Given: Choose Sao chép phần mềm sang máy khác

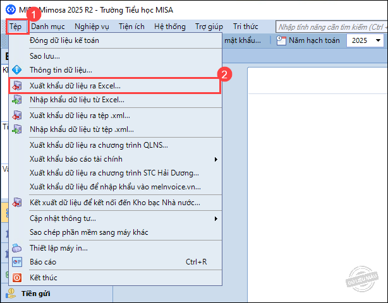Looking at the screenshot, I should click(115, 232).
